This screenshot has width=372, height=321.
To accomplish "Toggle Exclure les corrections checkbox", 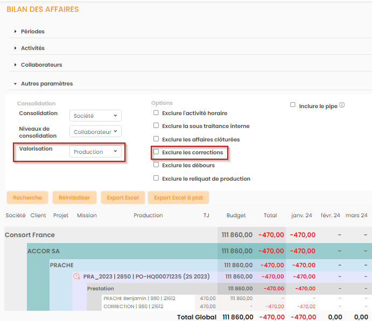I will (x=156, y=152).
